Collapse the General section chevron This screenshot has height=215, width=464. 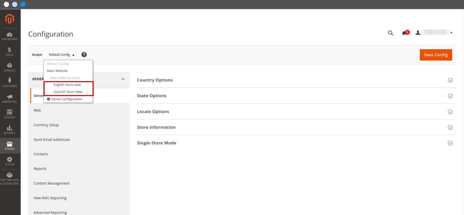coord(123,79)
